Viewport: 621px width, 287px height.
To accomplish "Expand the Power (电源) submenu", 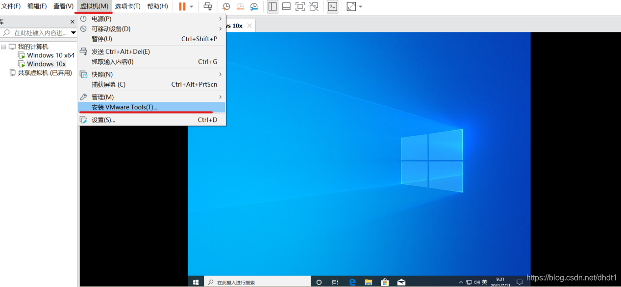I will pyautogui.click(x=152, y=19).
